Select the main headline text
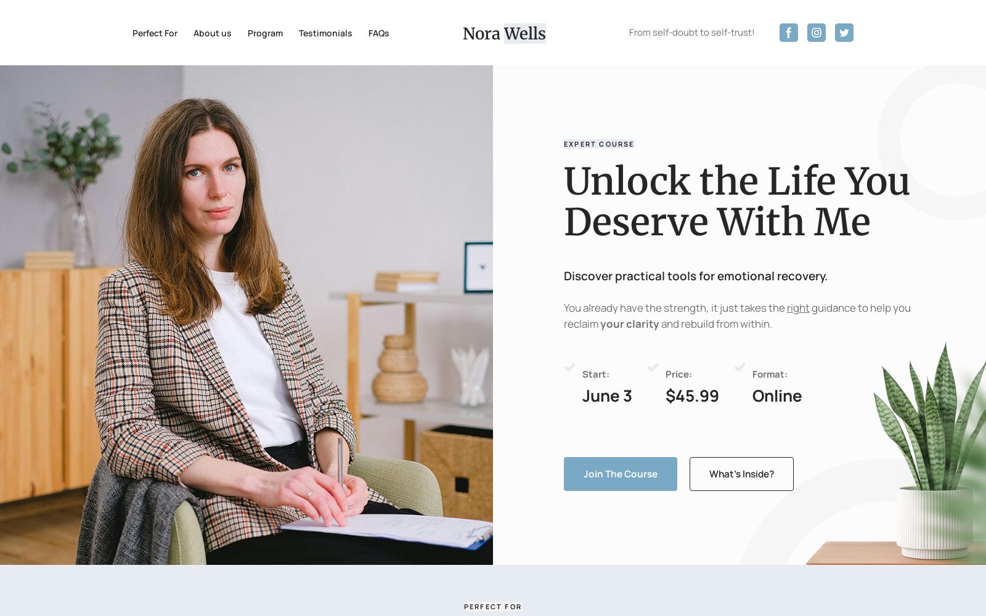 point(737,201)
